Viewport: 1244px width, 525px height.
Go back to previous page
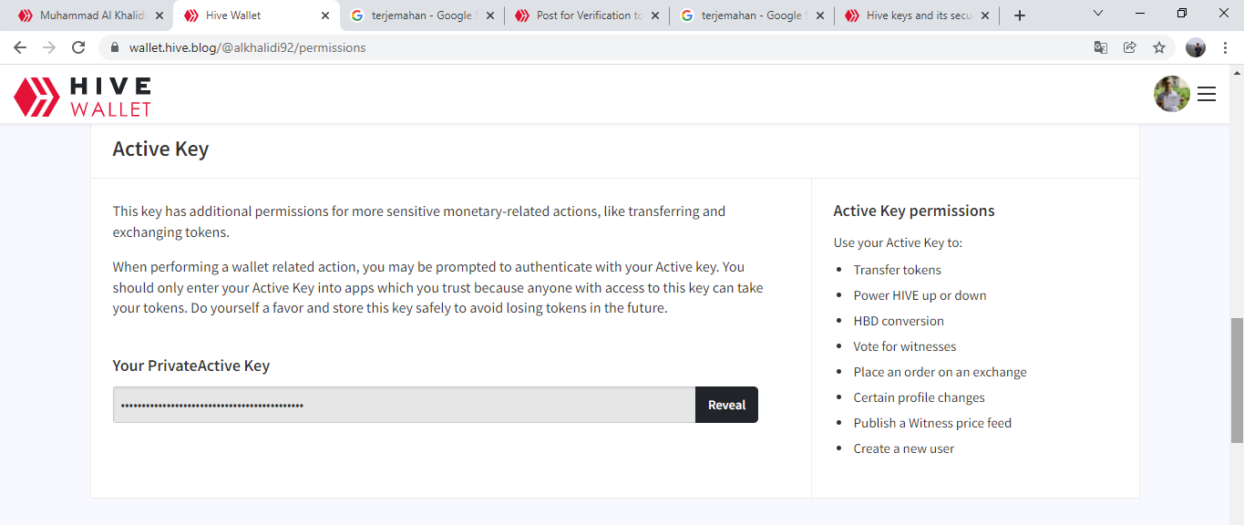(20, 47)
